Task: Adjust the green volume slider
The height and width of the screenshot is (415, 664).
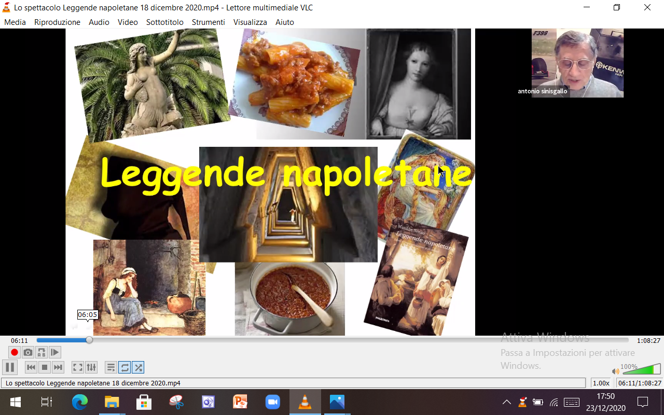Action: 641,369
